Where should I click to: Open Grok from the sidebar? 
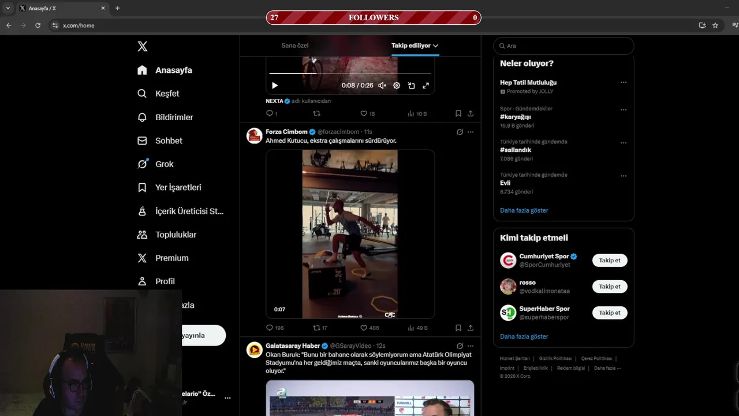tap(155, 164)
